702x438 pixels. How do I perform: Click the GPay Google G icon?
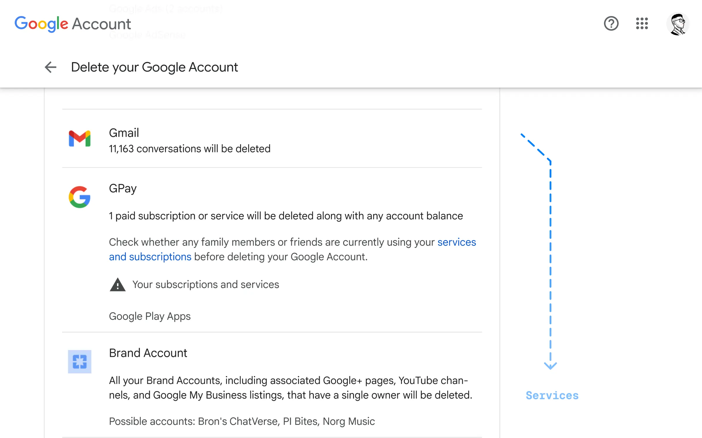tap(80, 197)
